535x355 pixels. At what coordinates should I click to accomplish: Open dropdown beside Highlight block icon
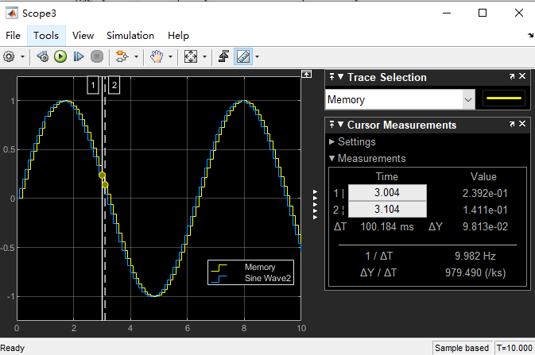click(136, 56)
